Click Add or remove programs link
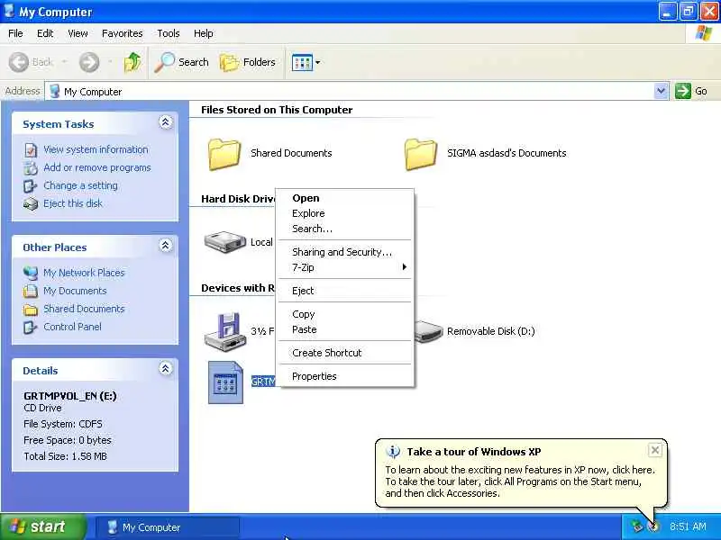The image size is (721, 540). coord(97,167)
